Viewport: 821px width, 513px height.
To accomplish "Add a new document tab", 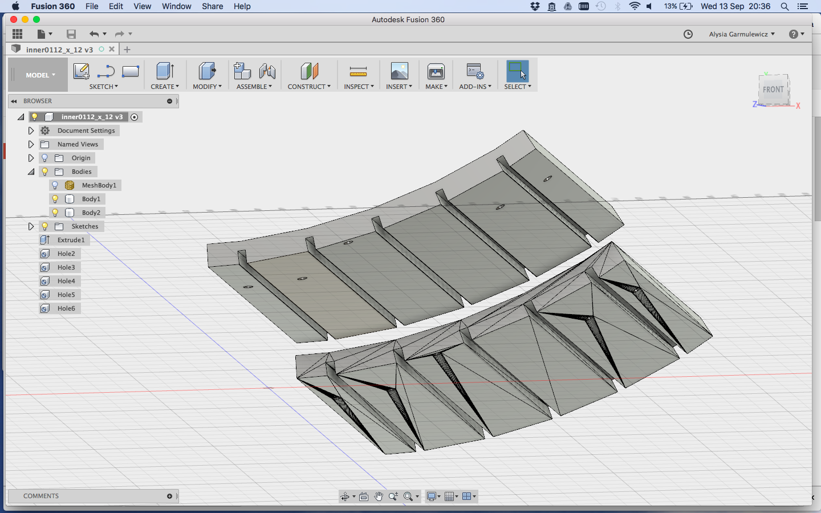I will 127,50.
